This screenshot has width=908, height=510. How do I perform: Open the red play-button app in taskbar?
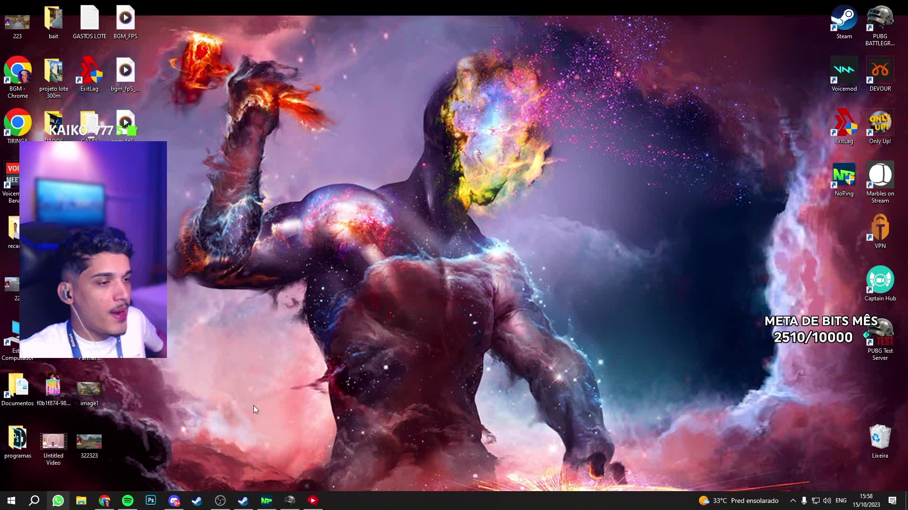pyautogui.click(x=313, y=501)
